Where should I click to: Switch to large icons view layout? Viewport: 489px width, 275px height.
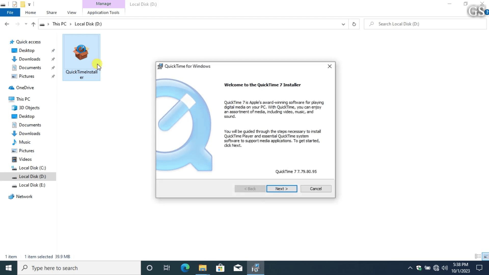(486, 256)
